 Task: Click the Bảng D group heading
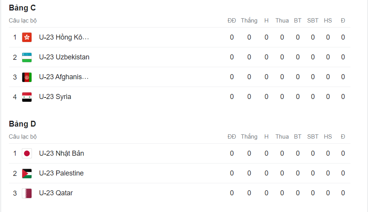[23, 124]
